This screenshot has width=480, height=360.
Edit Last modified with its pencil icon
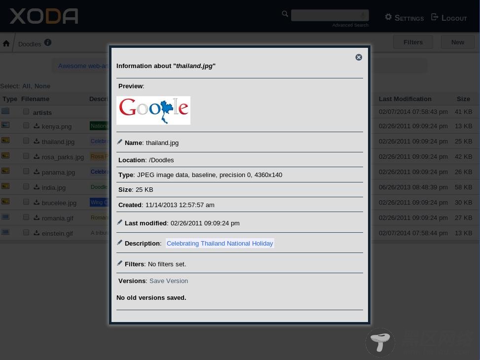pyautogui.click(x=120, y=222)
